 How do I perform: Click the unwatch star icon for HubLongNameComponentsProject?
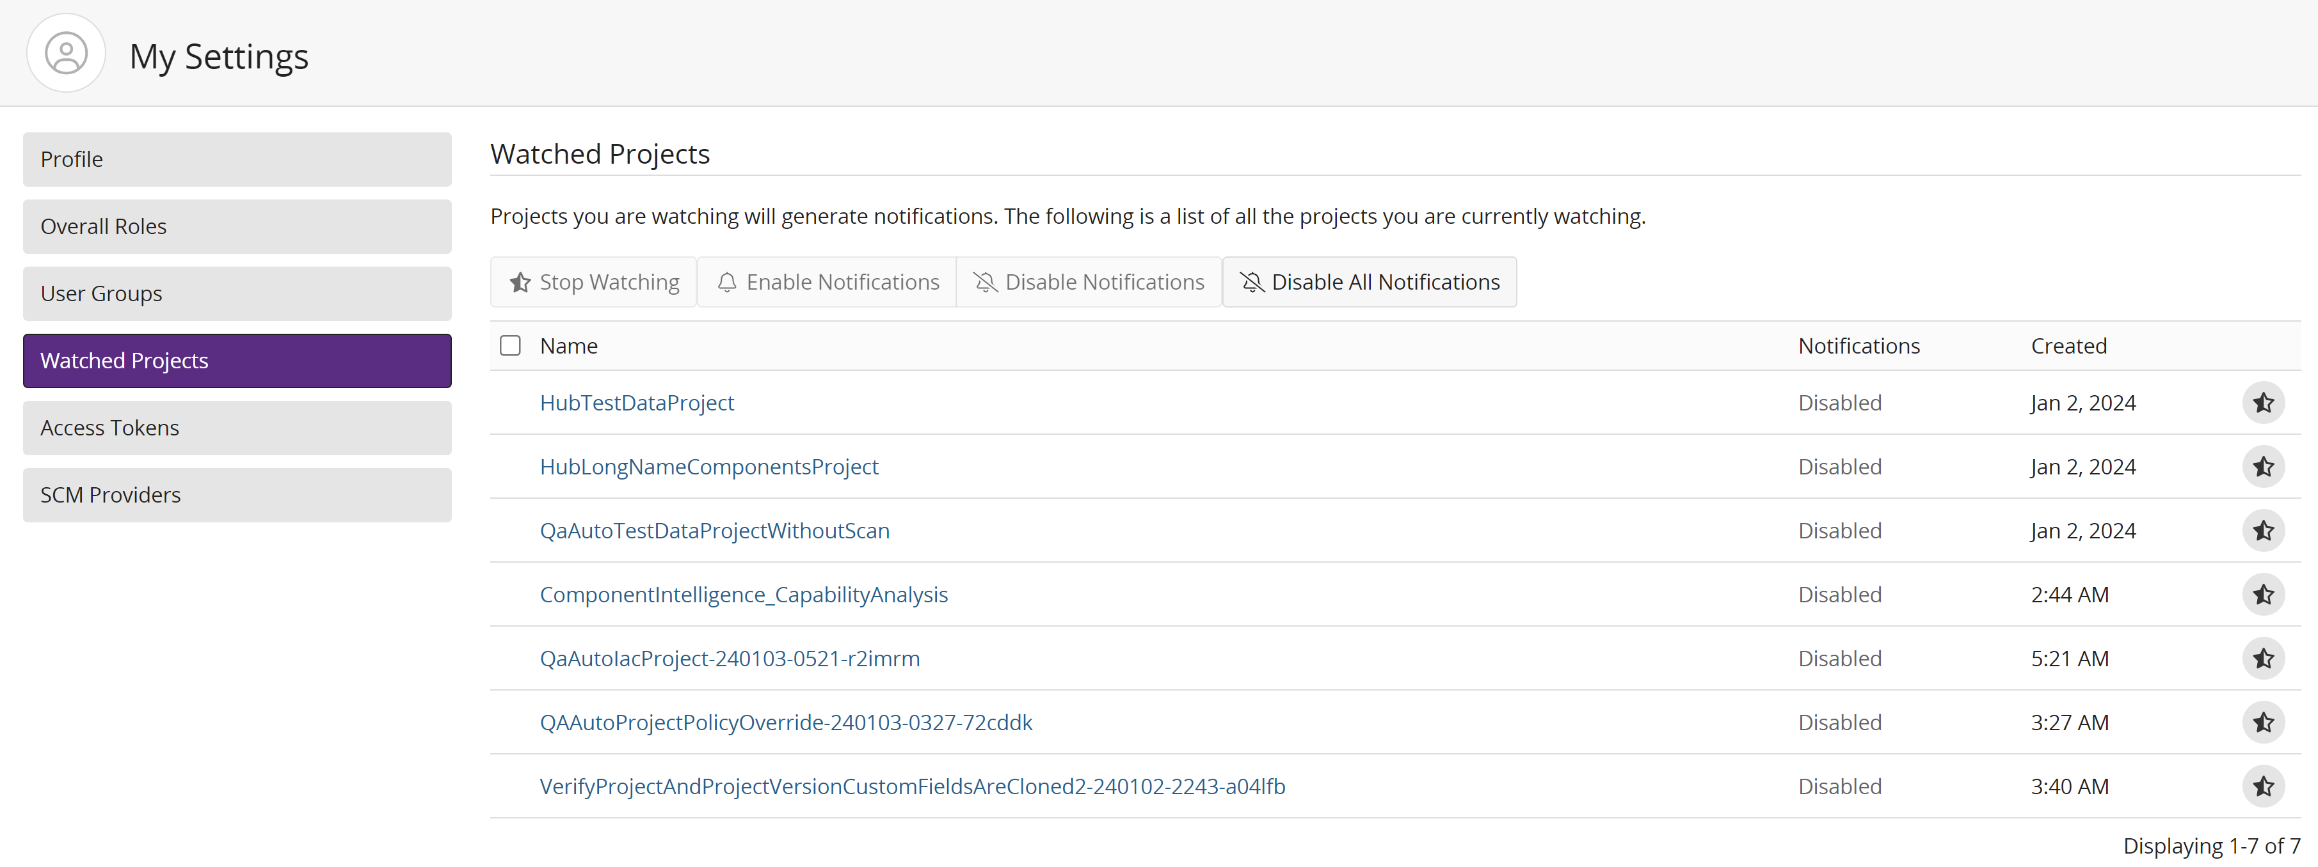point(2262,467)
